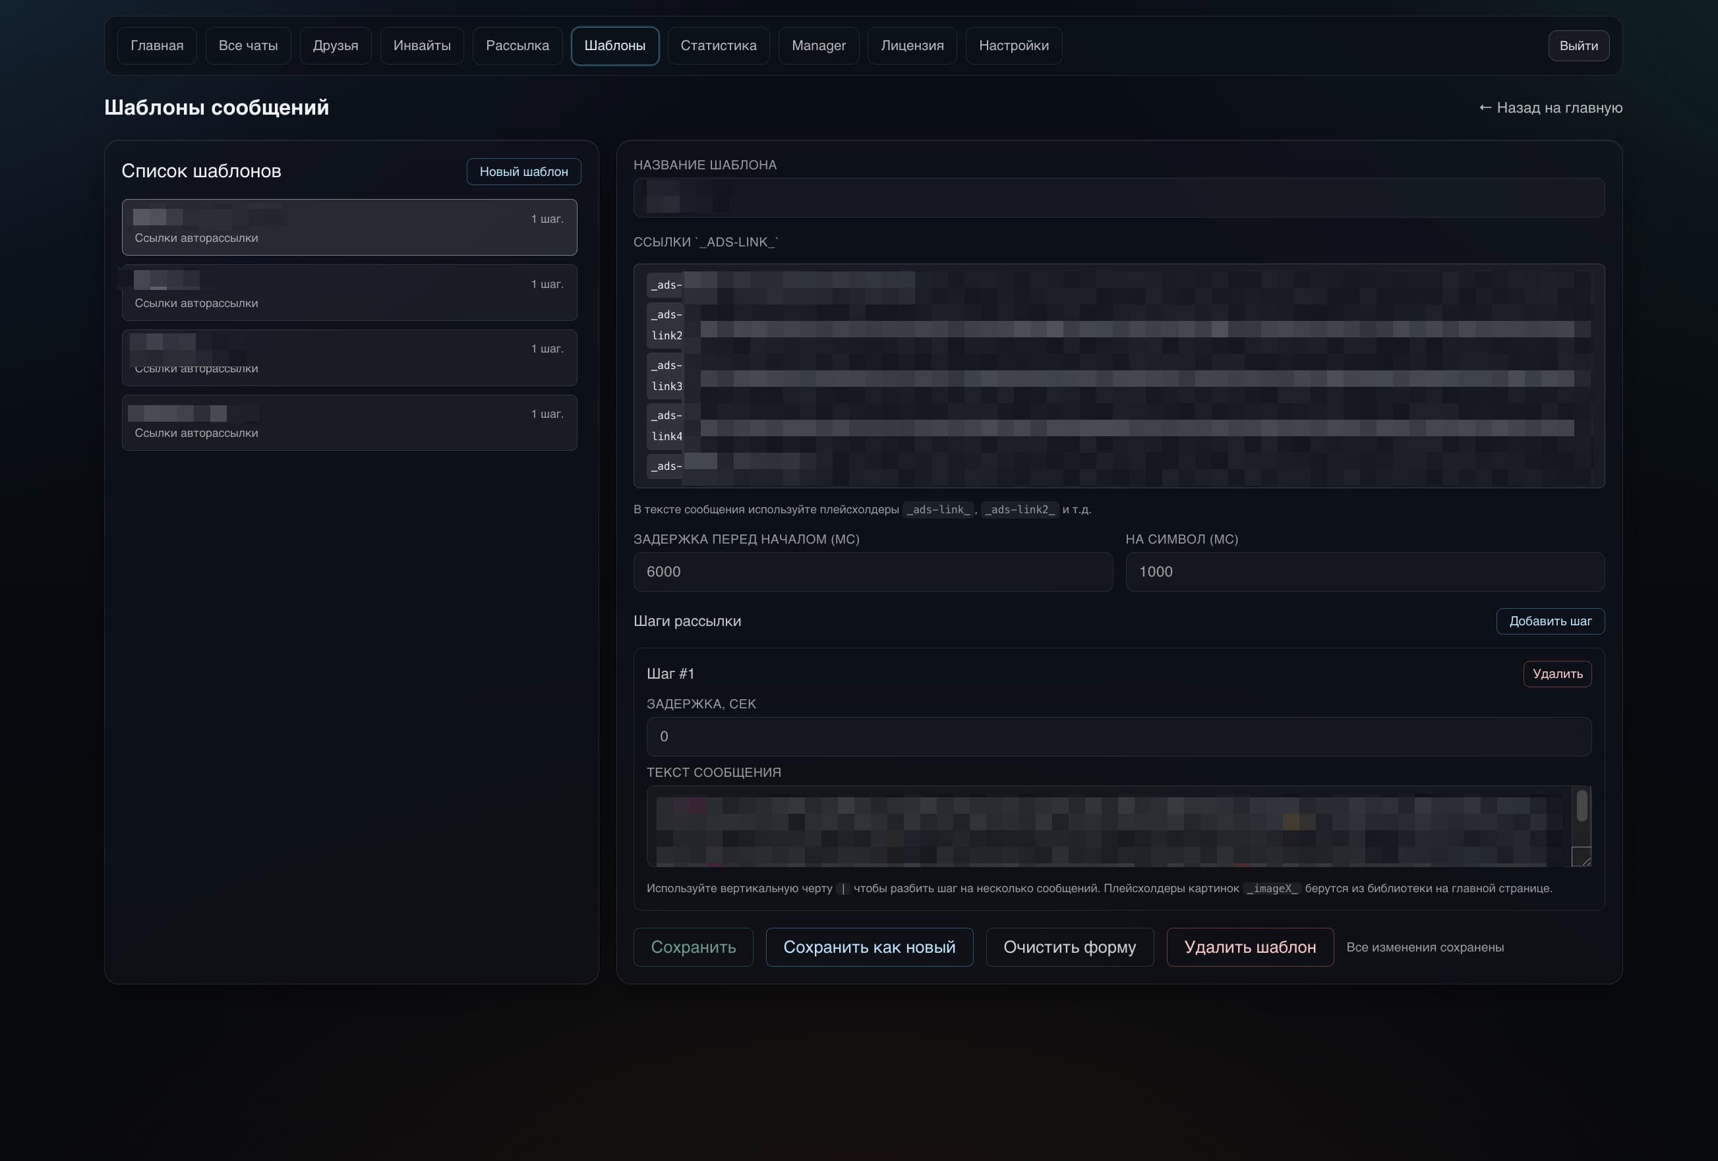Delete step #1 with Удалить button
1718x1161 pixels.
1558,674
